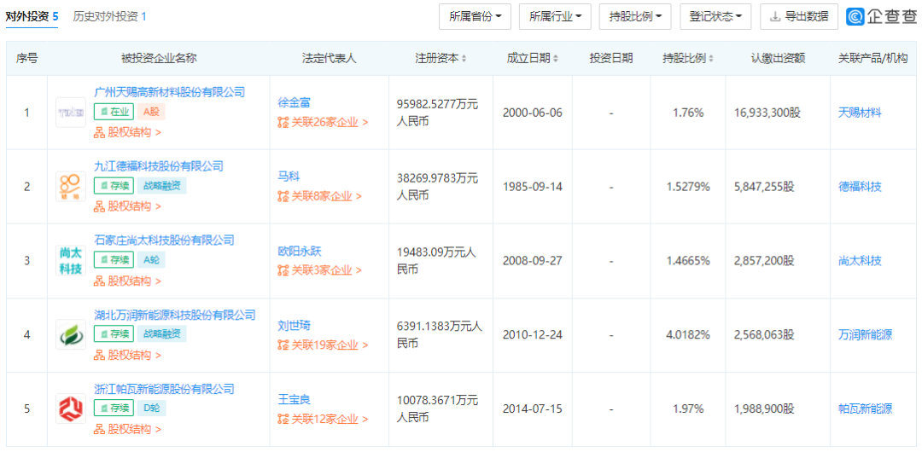Sort table by 成立日期 column
This screenshot has width=922, height=452.
point(556,59)
